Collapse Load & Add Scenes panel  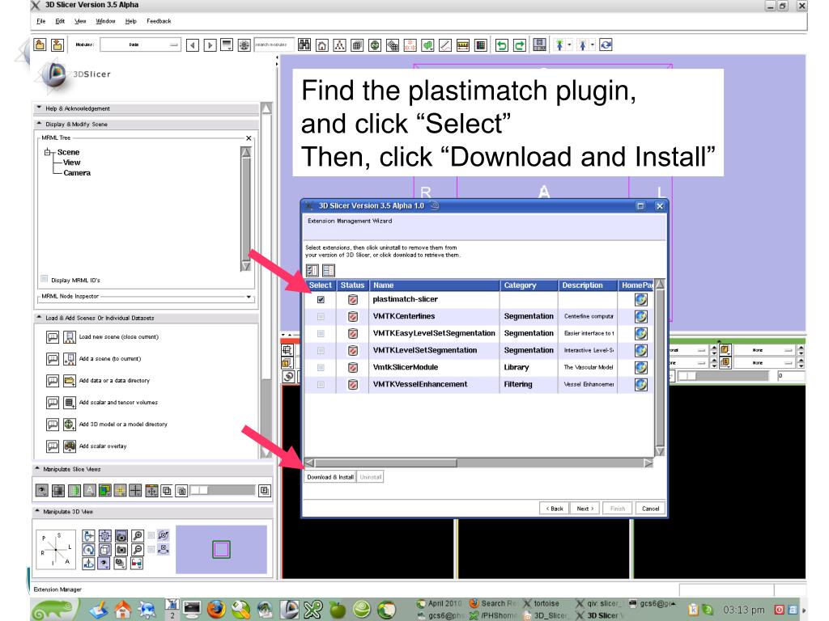pos(39,318)
